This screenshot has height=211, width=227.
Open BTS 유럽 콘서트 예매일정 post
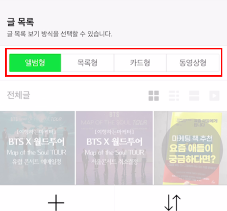tap(37, 148)
